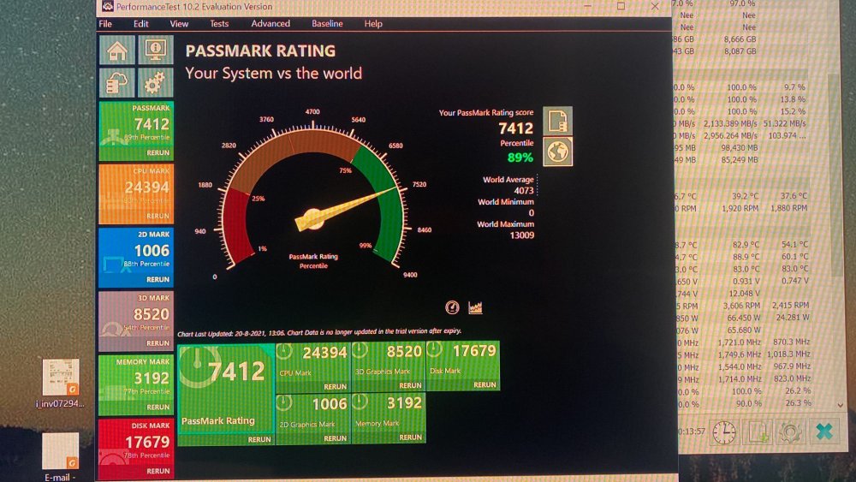
Task: Click the 1,920 RPM sensor value
Action: click(x=740, y=209)
